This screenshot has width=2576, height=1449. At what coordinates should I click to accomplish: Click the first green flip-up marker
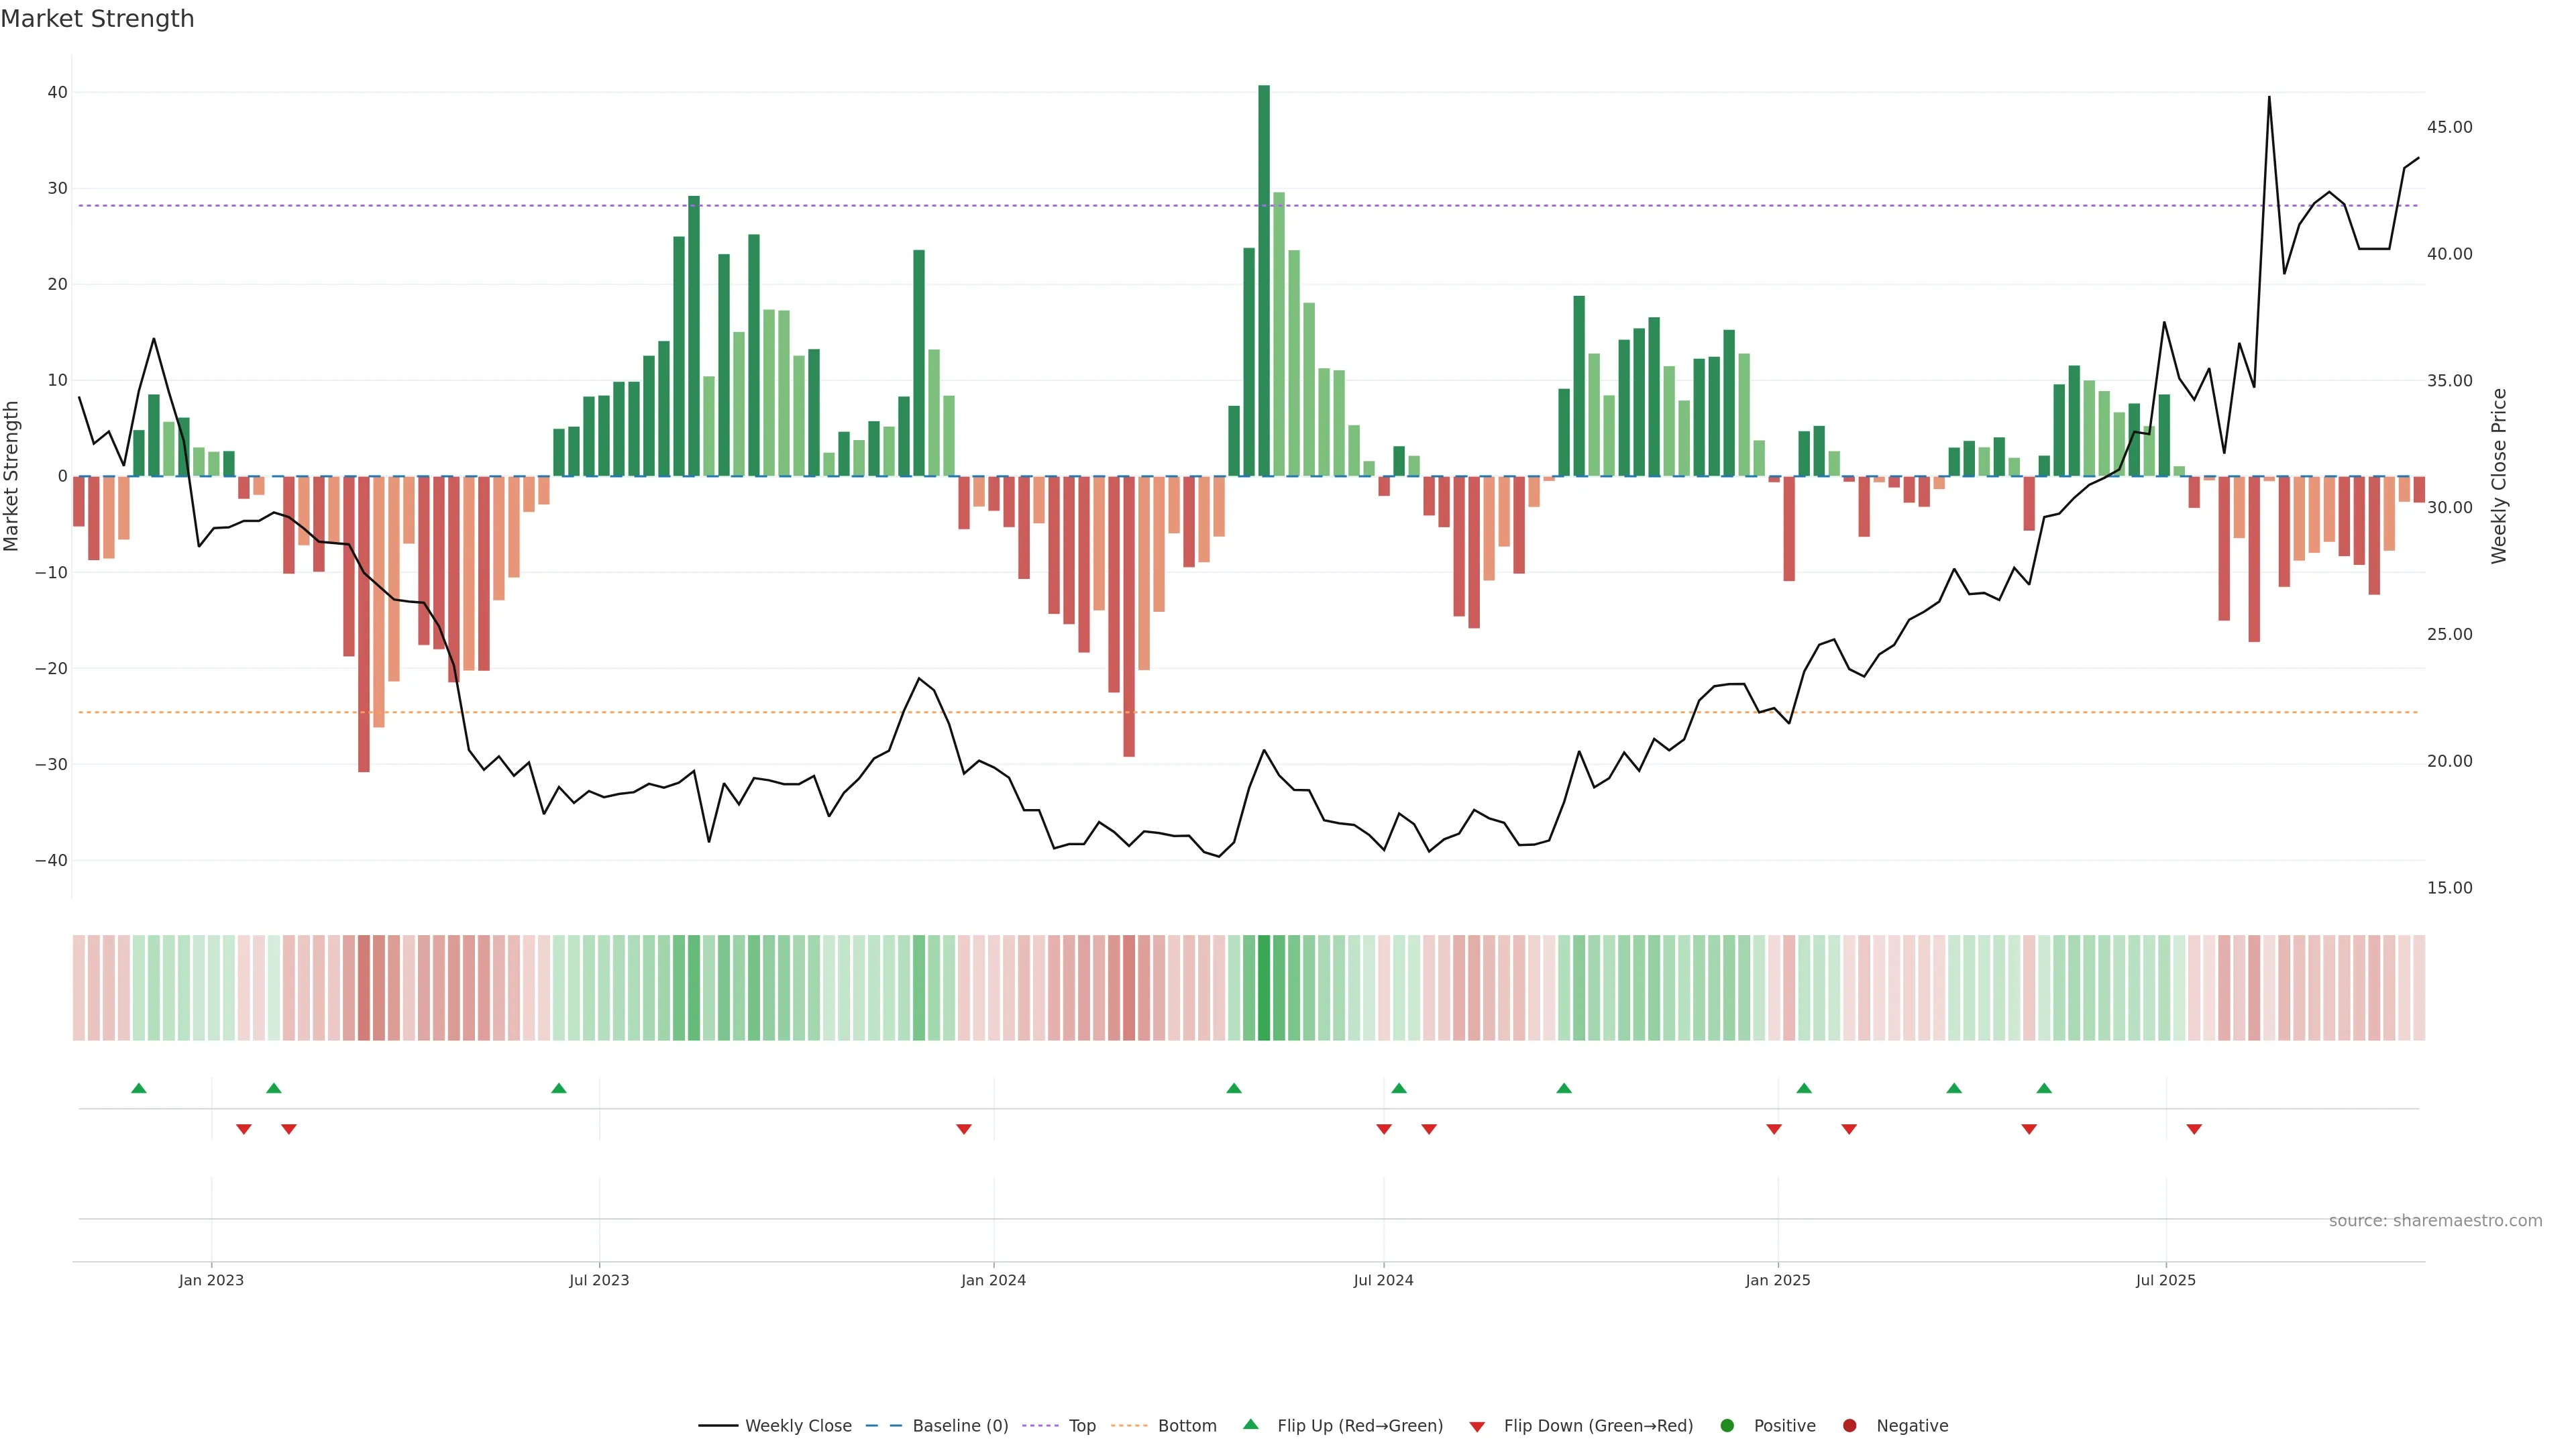pyautogui.click(x=139, y=1088)
